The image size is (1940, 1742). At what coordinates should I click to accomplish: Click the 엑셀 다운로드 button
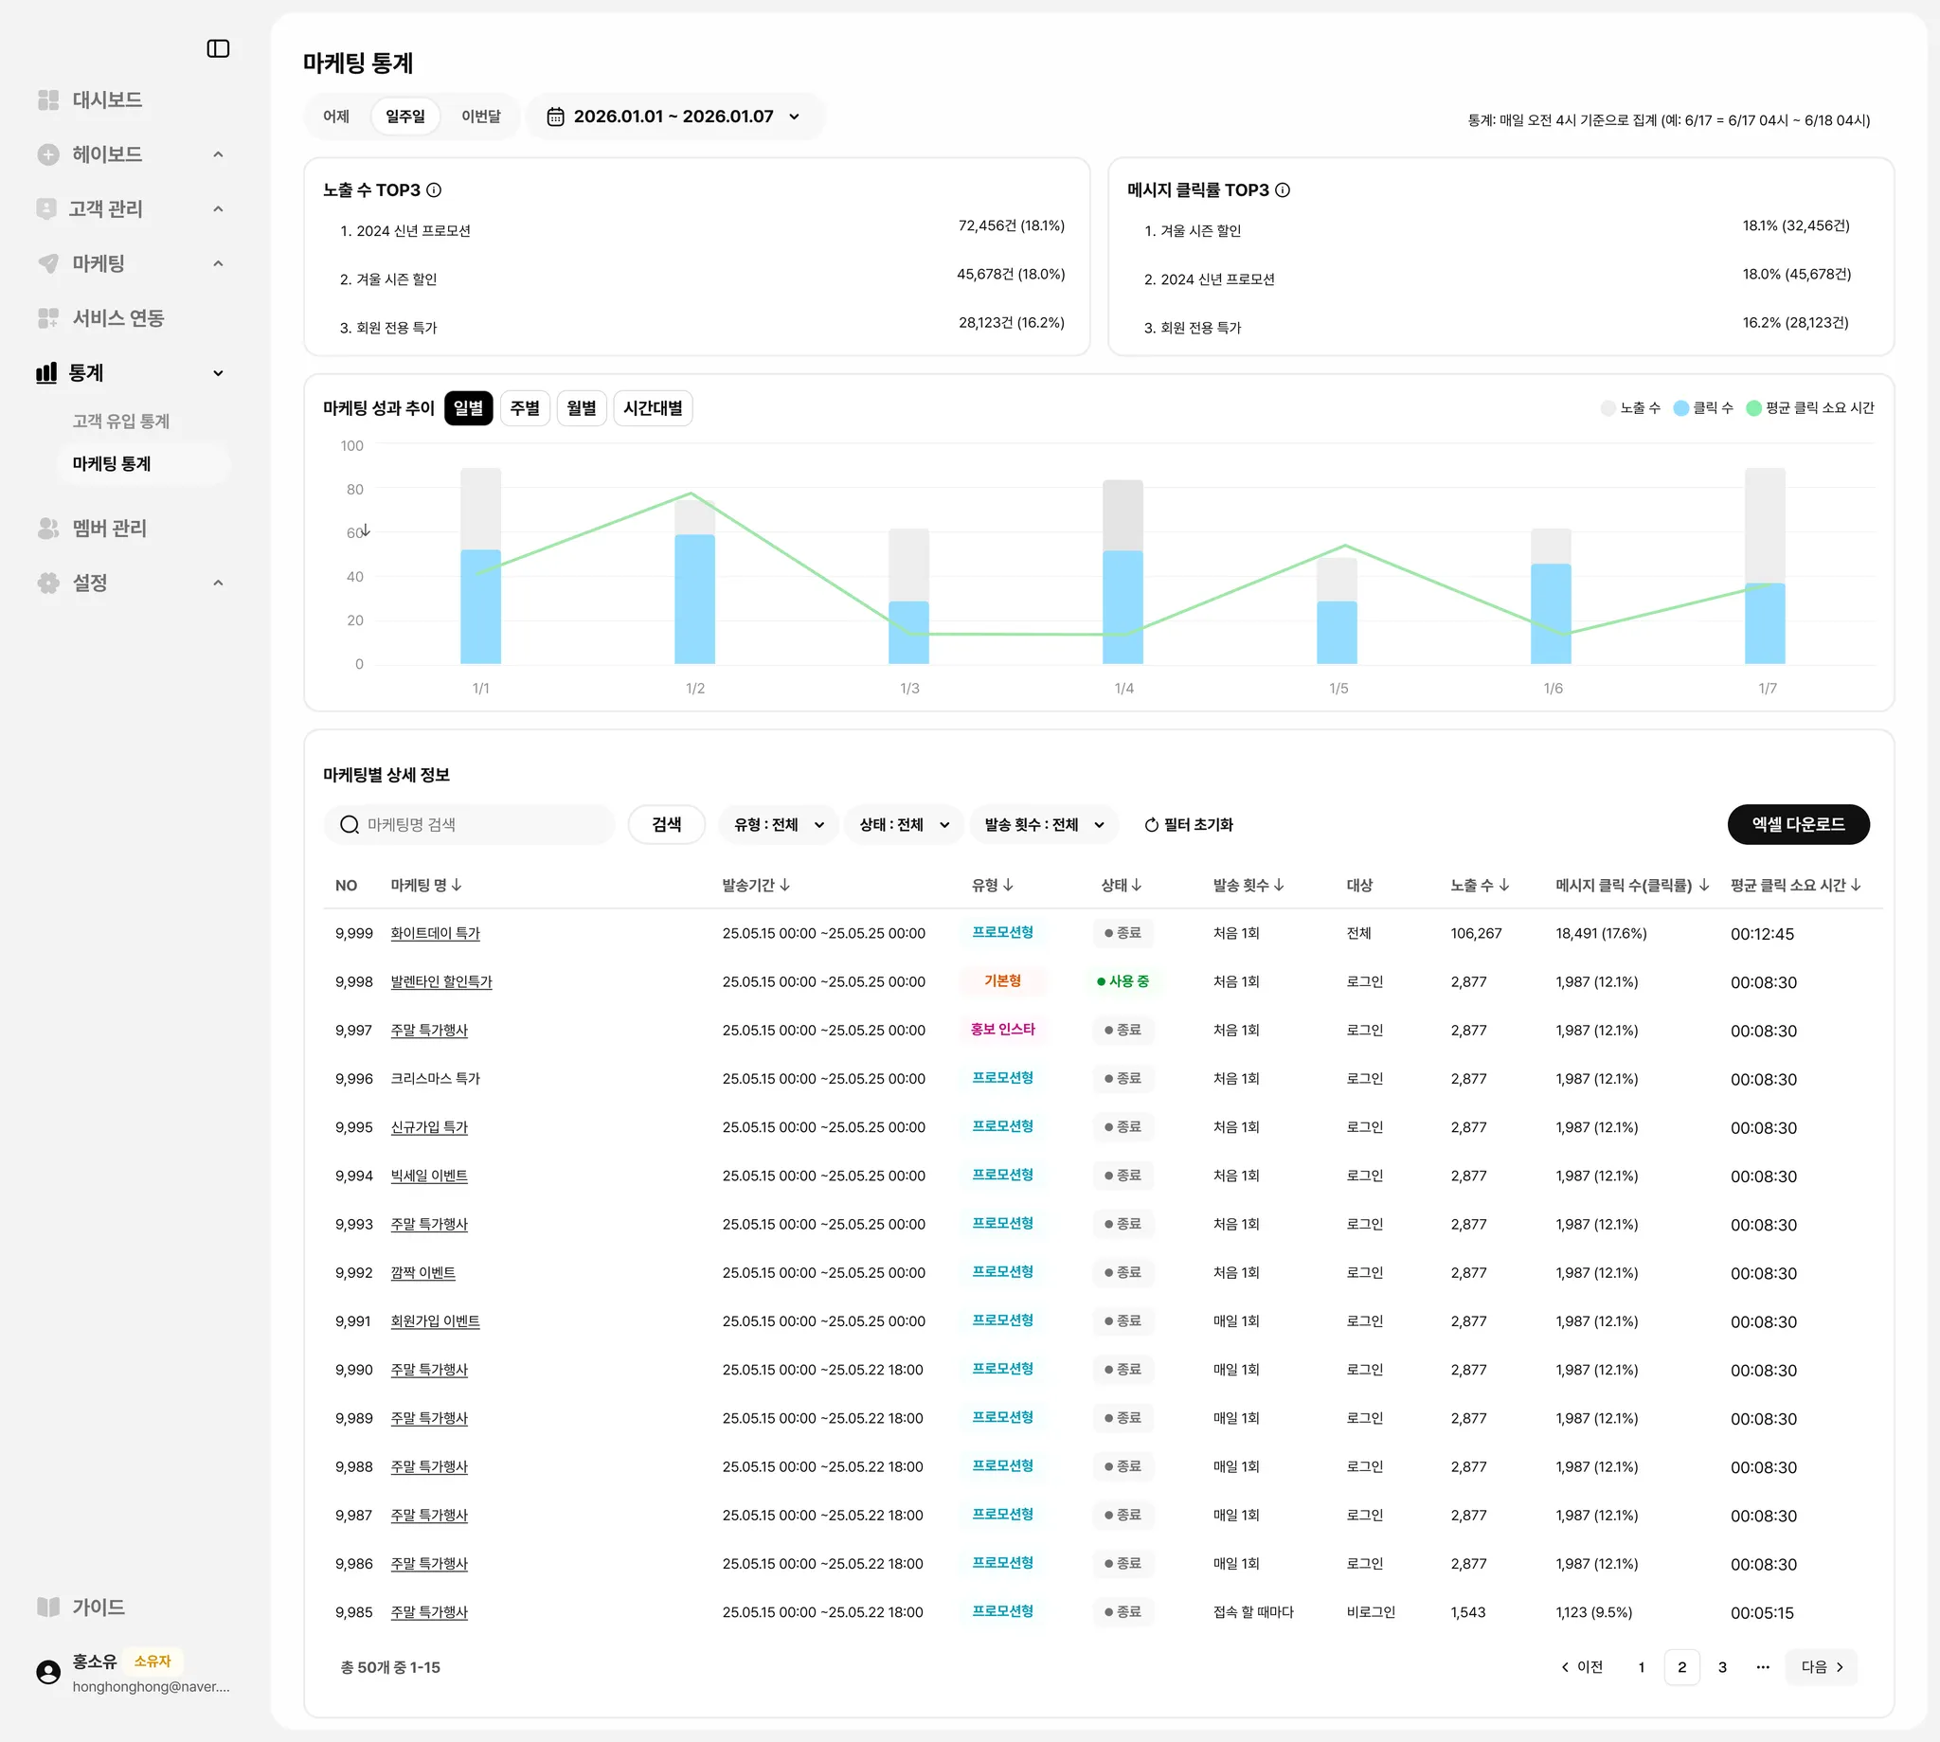click(x=1797, y=825)
